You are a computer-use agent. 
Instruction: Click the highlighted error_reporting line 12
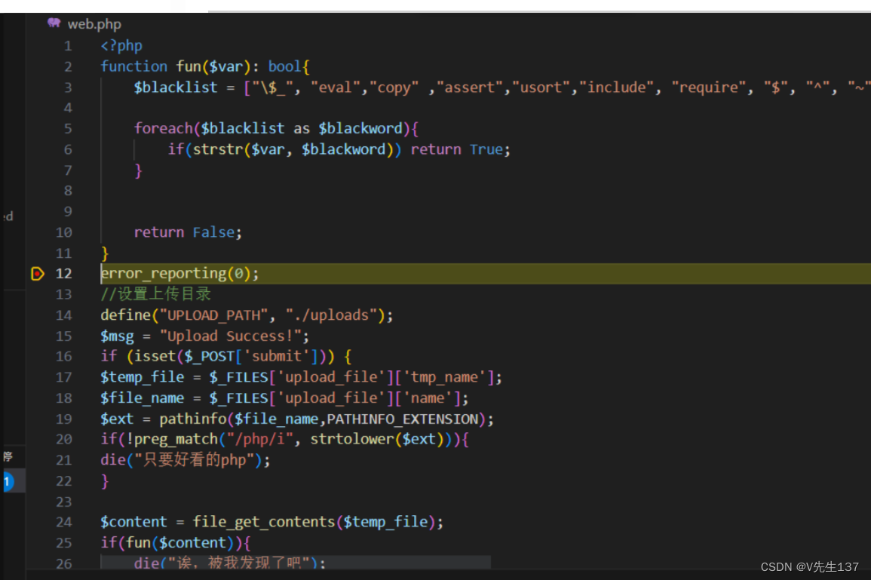pos(179,274)
